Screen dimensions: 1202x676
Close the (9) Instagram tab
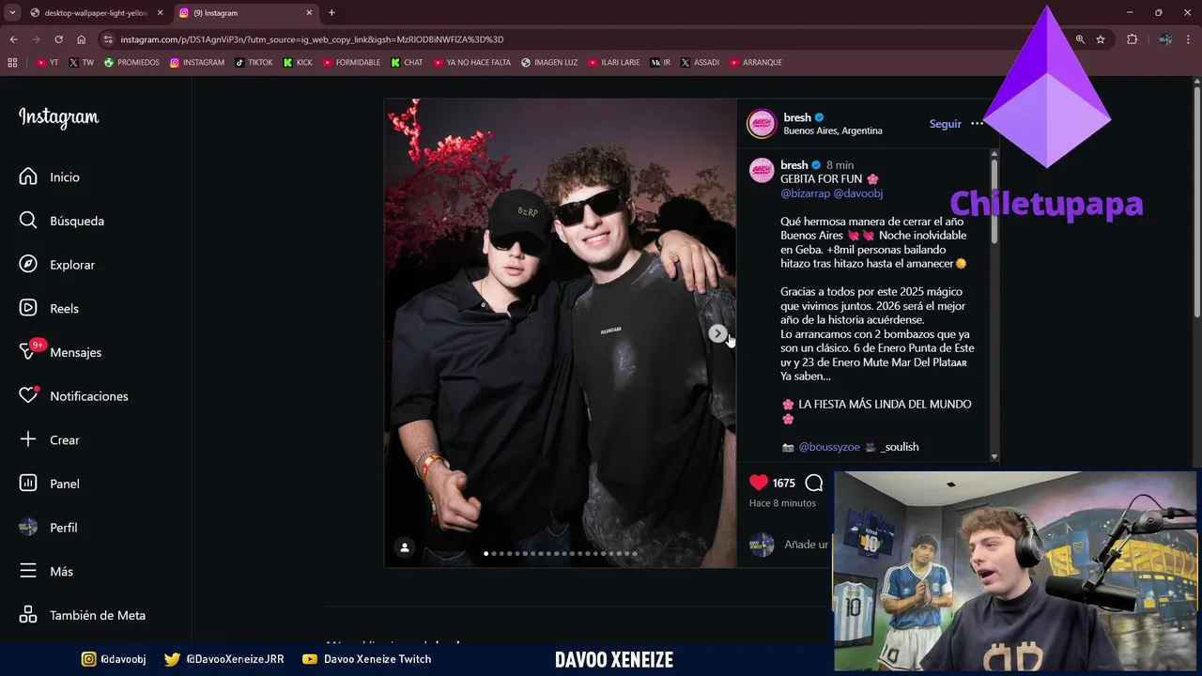click(x=309, y=13)
